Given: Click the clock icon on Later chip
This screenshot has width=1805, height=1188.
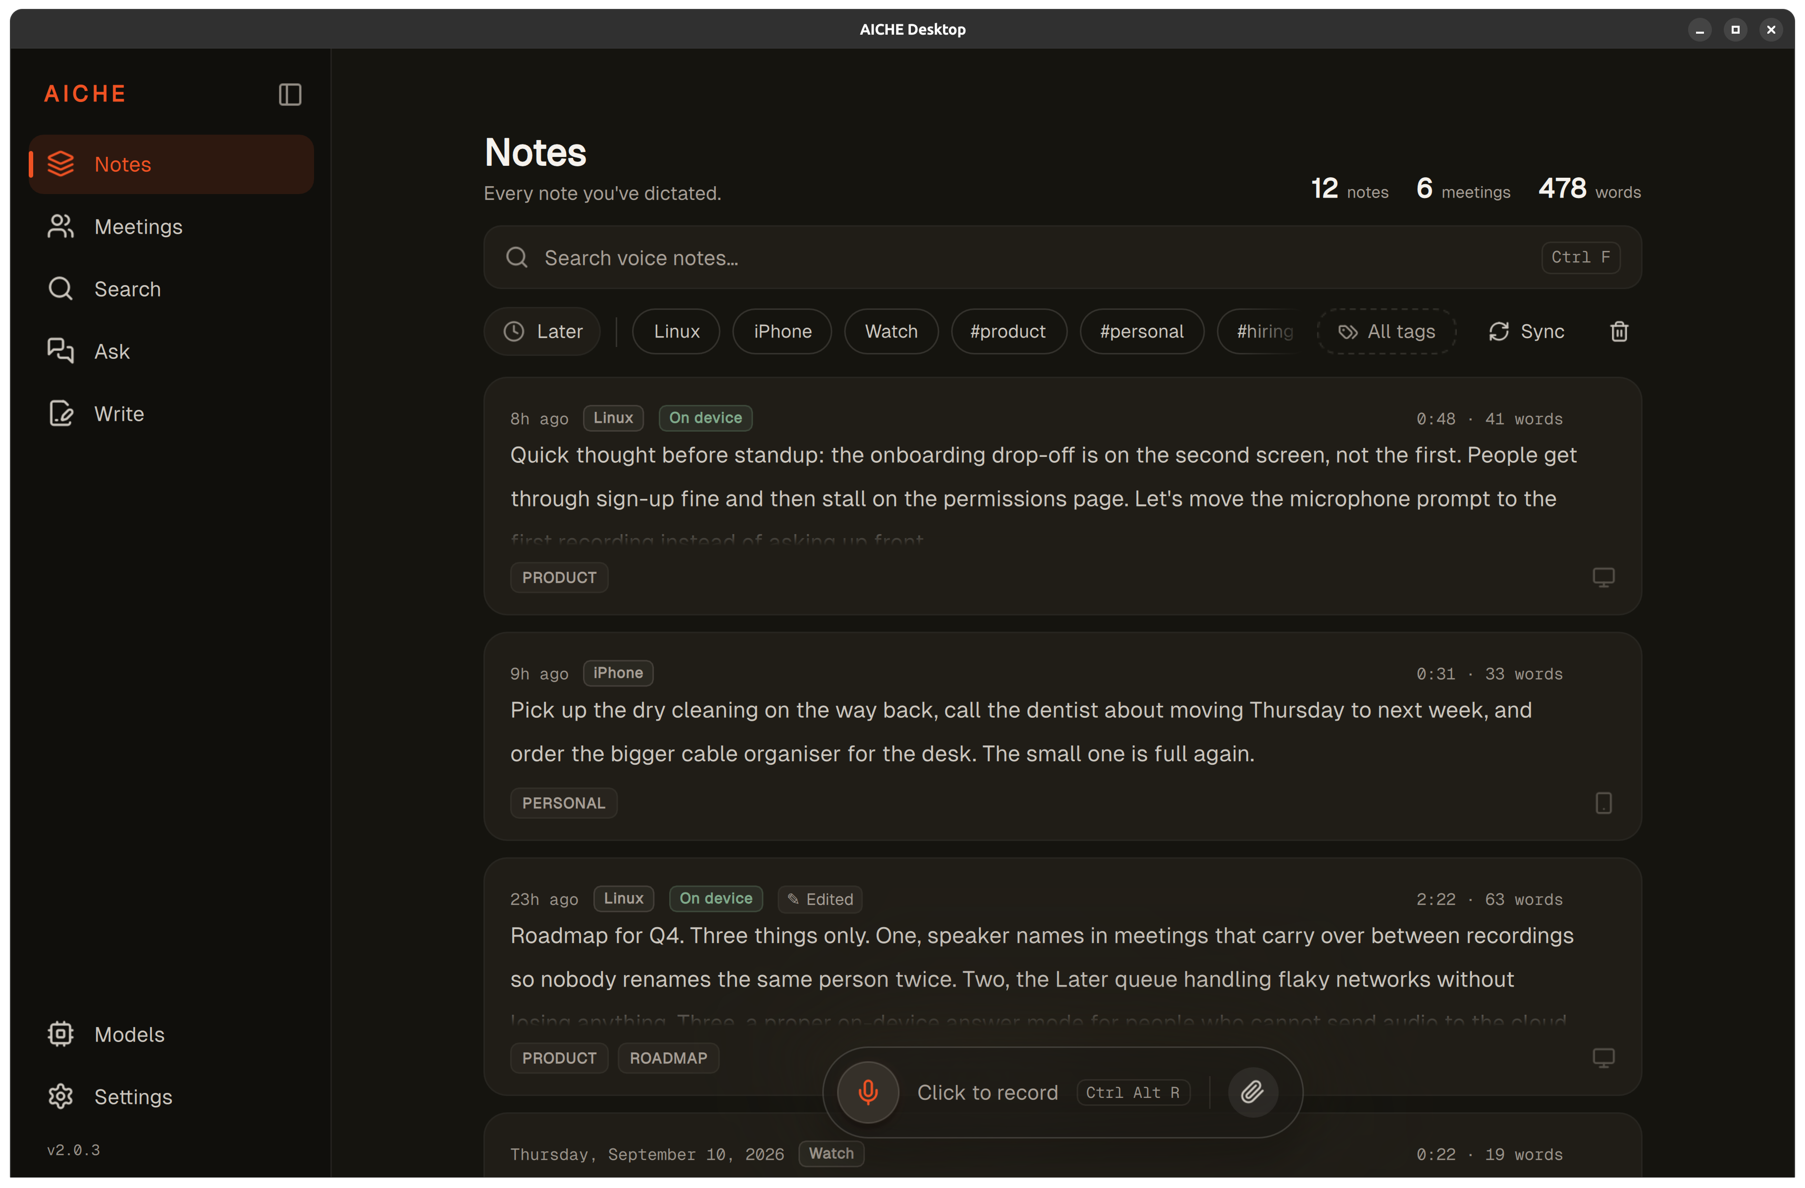Looking at the screenshot, I should 514,331.
